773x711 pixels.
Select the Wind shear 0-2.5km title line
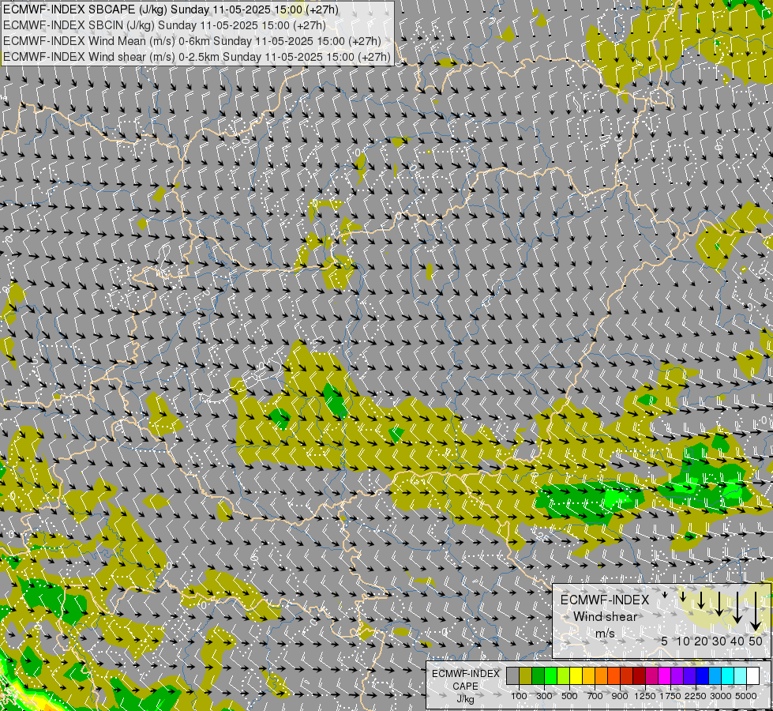[197, 57]
